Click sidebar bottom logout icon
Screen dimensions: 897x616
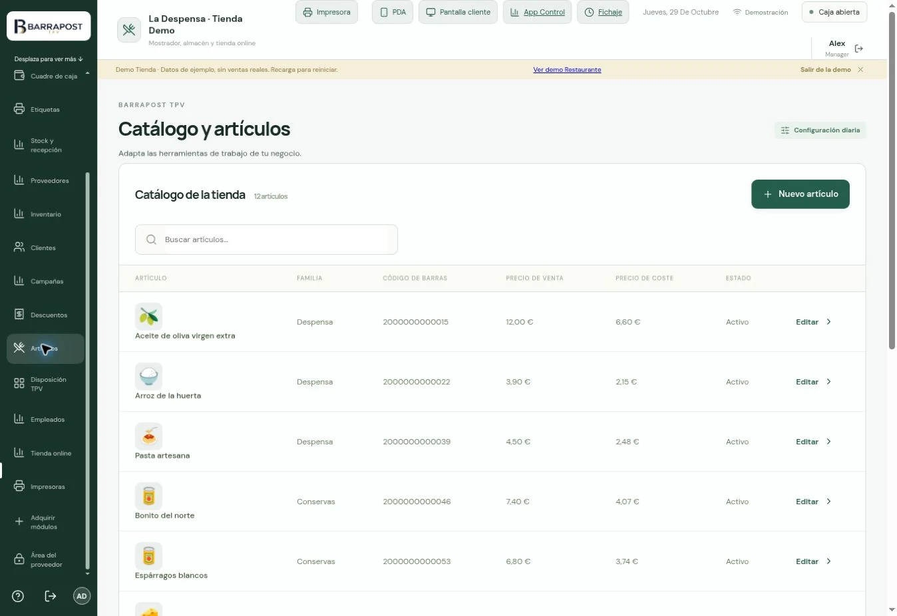(x=51, y=596)
